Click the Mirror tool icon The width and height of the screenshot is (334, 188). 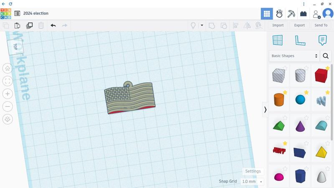point(247,25)
